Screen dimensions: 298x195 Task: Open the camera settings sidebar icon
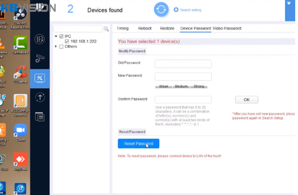click(40, 58)
